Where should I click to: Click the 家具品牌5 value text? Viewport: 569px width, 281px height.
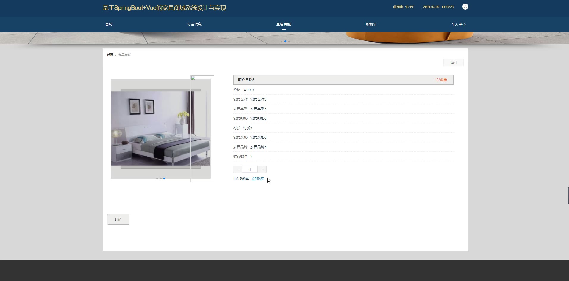click(258, 147)
